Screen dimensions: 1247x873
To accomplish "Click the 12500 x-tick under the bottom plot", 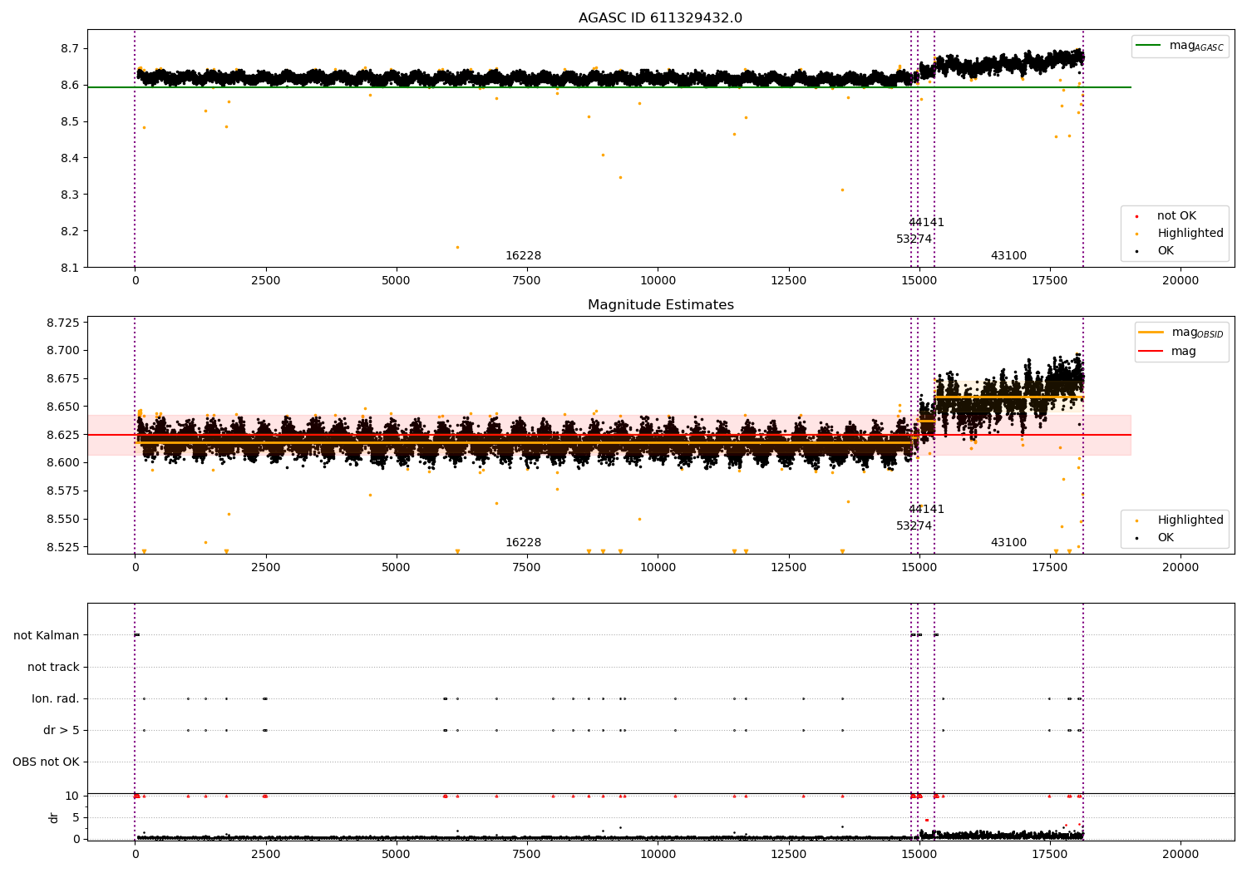I will coord(788,855).
